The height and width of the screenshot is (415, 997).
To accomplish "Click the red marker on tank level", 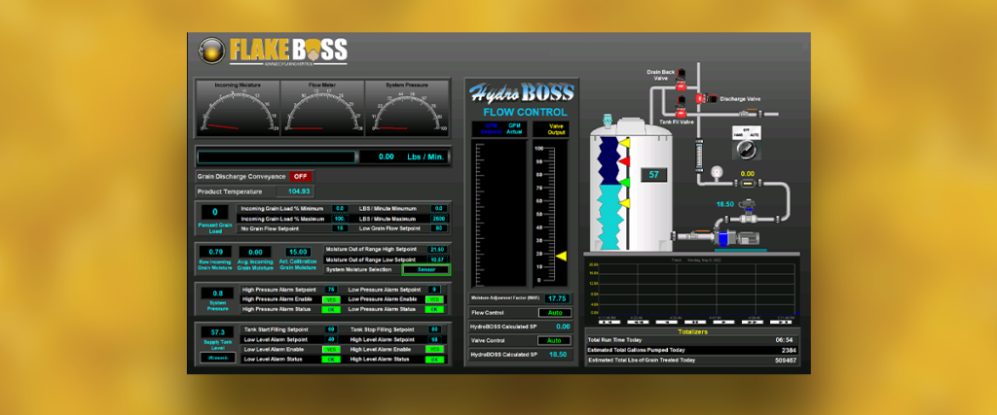I will [625, 162].
